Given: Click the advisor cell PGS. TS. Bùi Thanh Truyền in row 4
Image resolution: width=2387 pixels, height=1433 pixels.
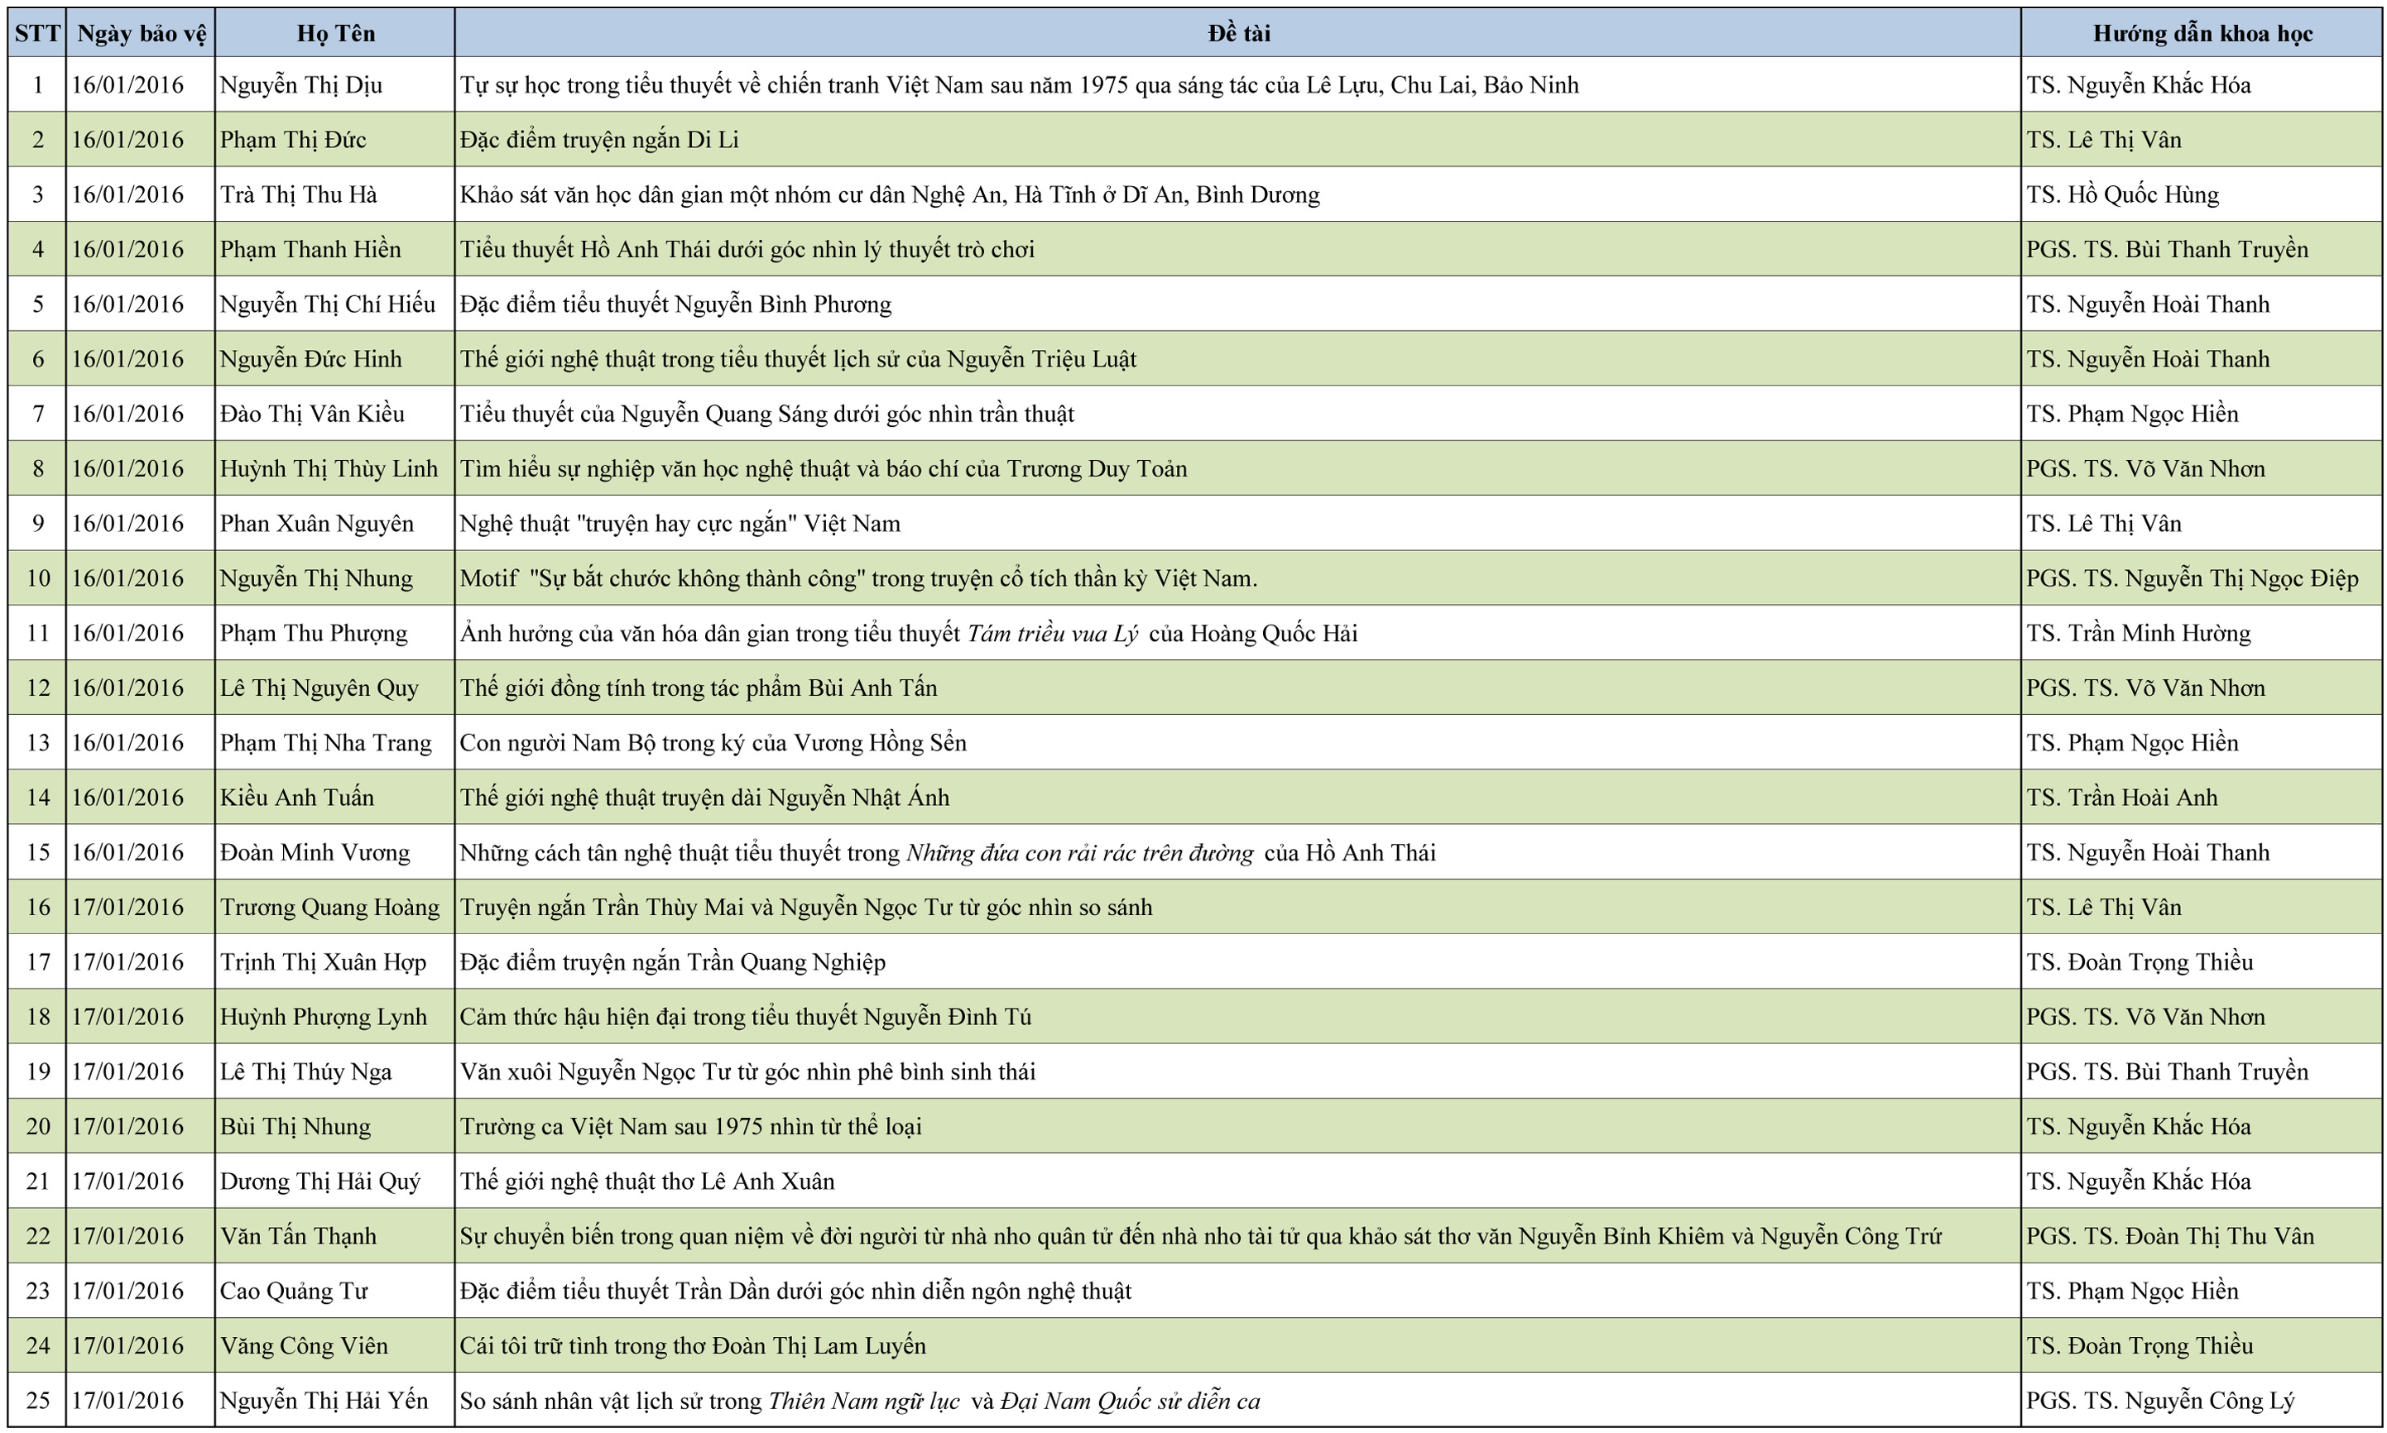Looking at the screenshot, I should [2167, 250].
